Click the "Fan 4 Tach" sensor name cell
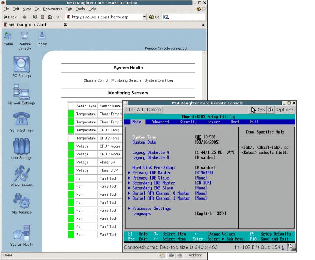The height and width of the screenshot is (260, 315). pyautogui.click(x=110, y=202)
